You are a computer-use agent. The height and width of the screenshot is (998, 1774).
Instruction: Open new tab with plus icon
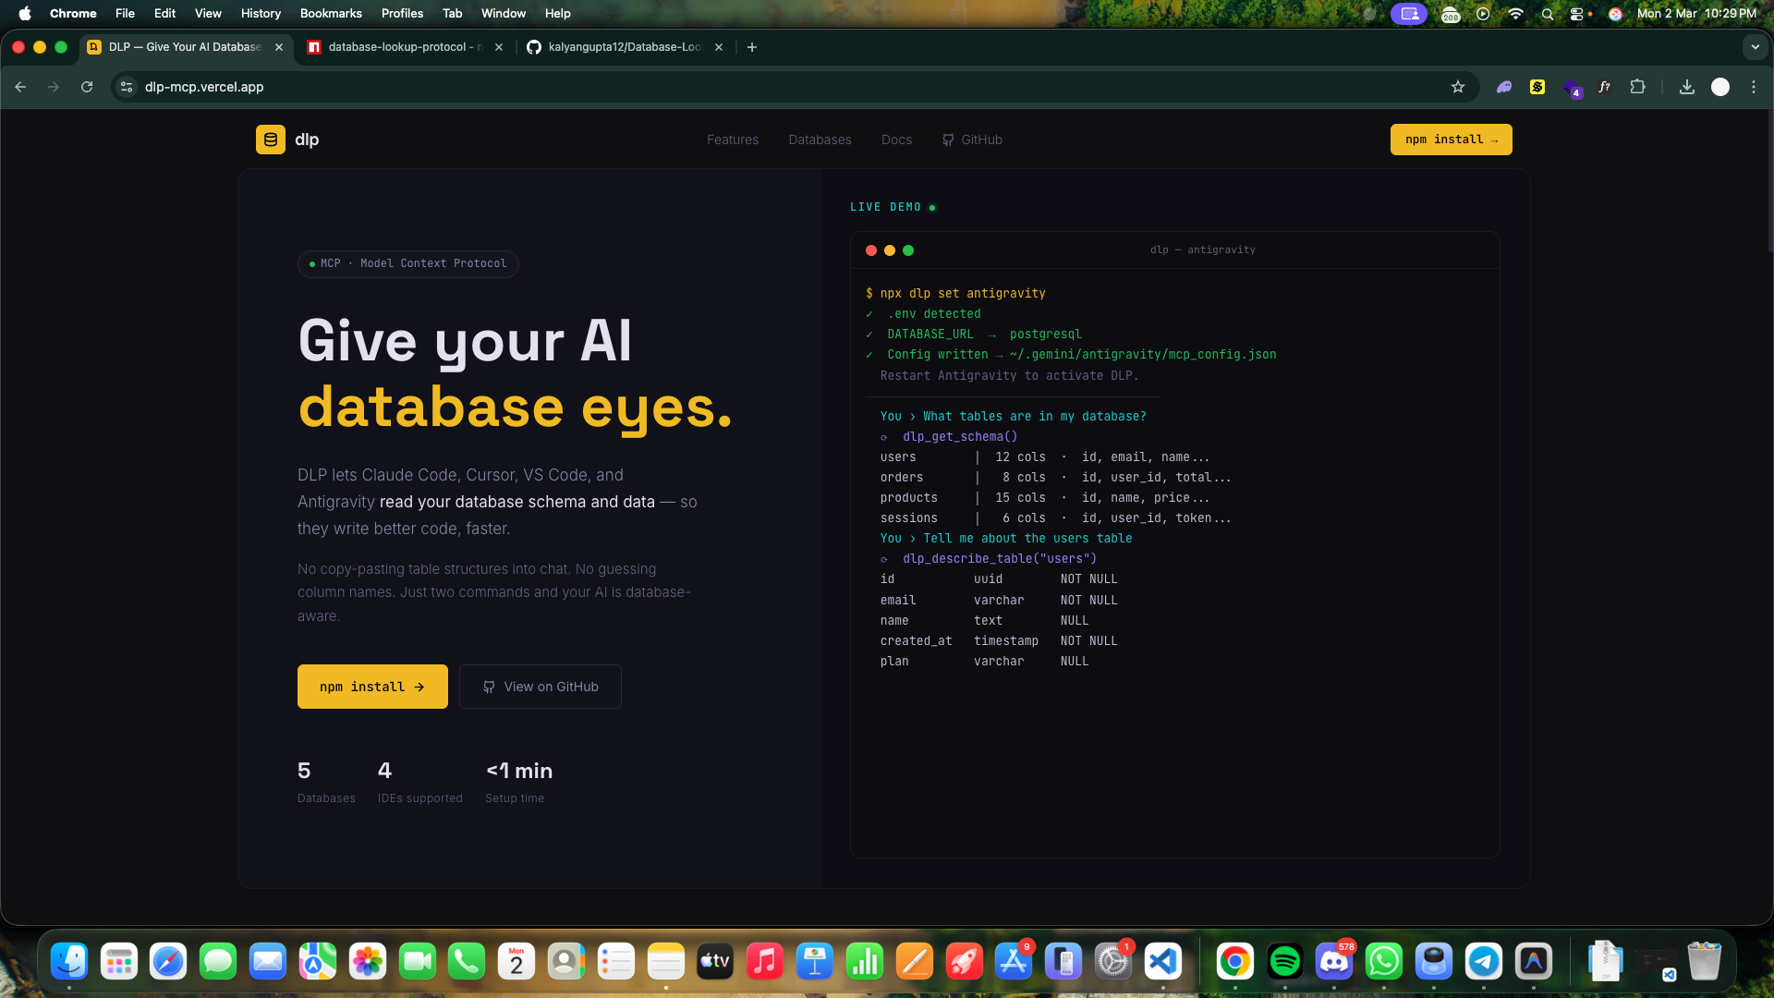tap(752, 47)
